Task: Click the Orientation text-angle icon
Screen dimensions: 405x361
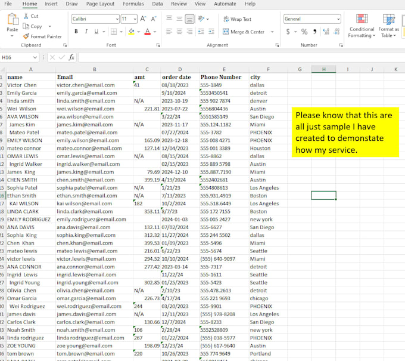Action: pos(201,18)
